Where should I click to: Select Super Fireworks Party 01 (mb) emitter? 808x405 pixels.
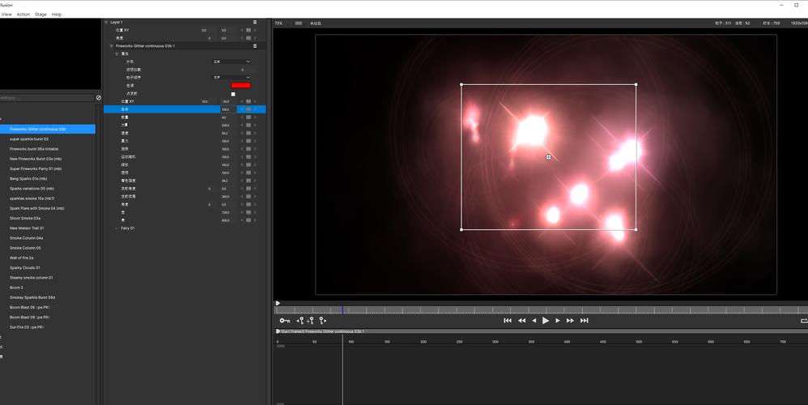pyautogui.click(x=36, y=168)
